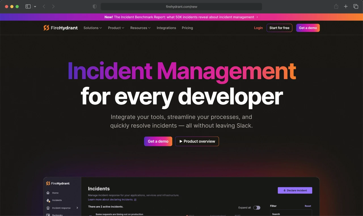Open the Incident Benchmark Report banner
This screenshot has height=216, width=363.
(x=181, y=17)
